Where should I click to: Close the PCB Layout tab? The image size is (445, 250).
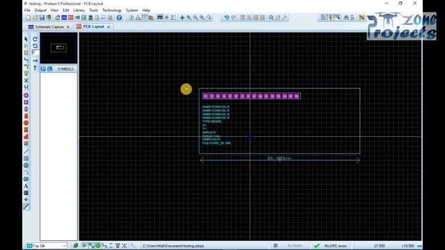pos(108,27)
